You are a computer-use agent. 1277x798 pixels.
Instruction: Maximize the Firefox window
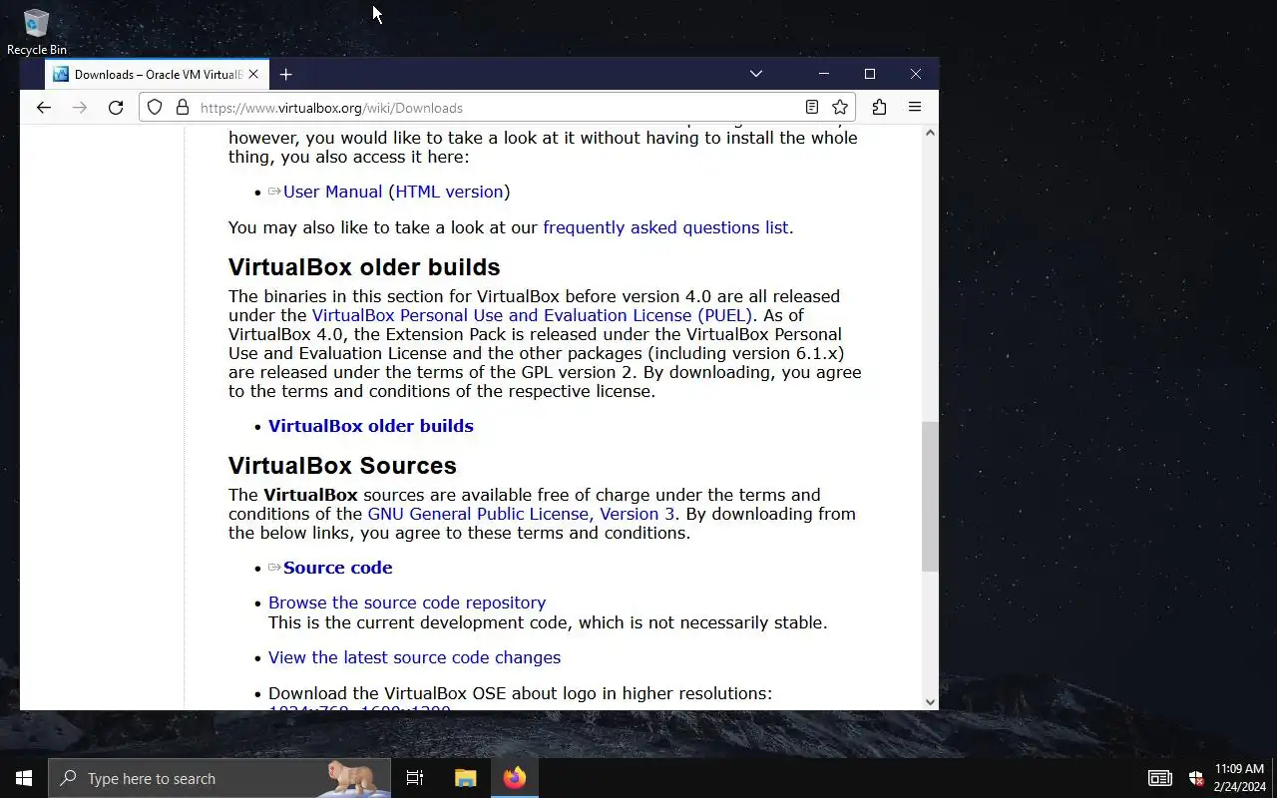point(870,74)
